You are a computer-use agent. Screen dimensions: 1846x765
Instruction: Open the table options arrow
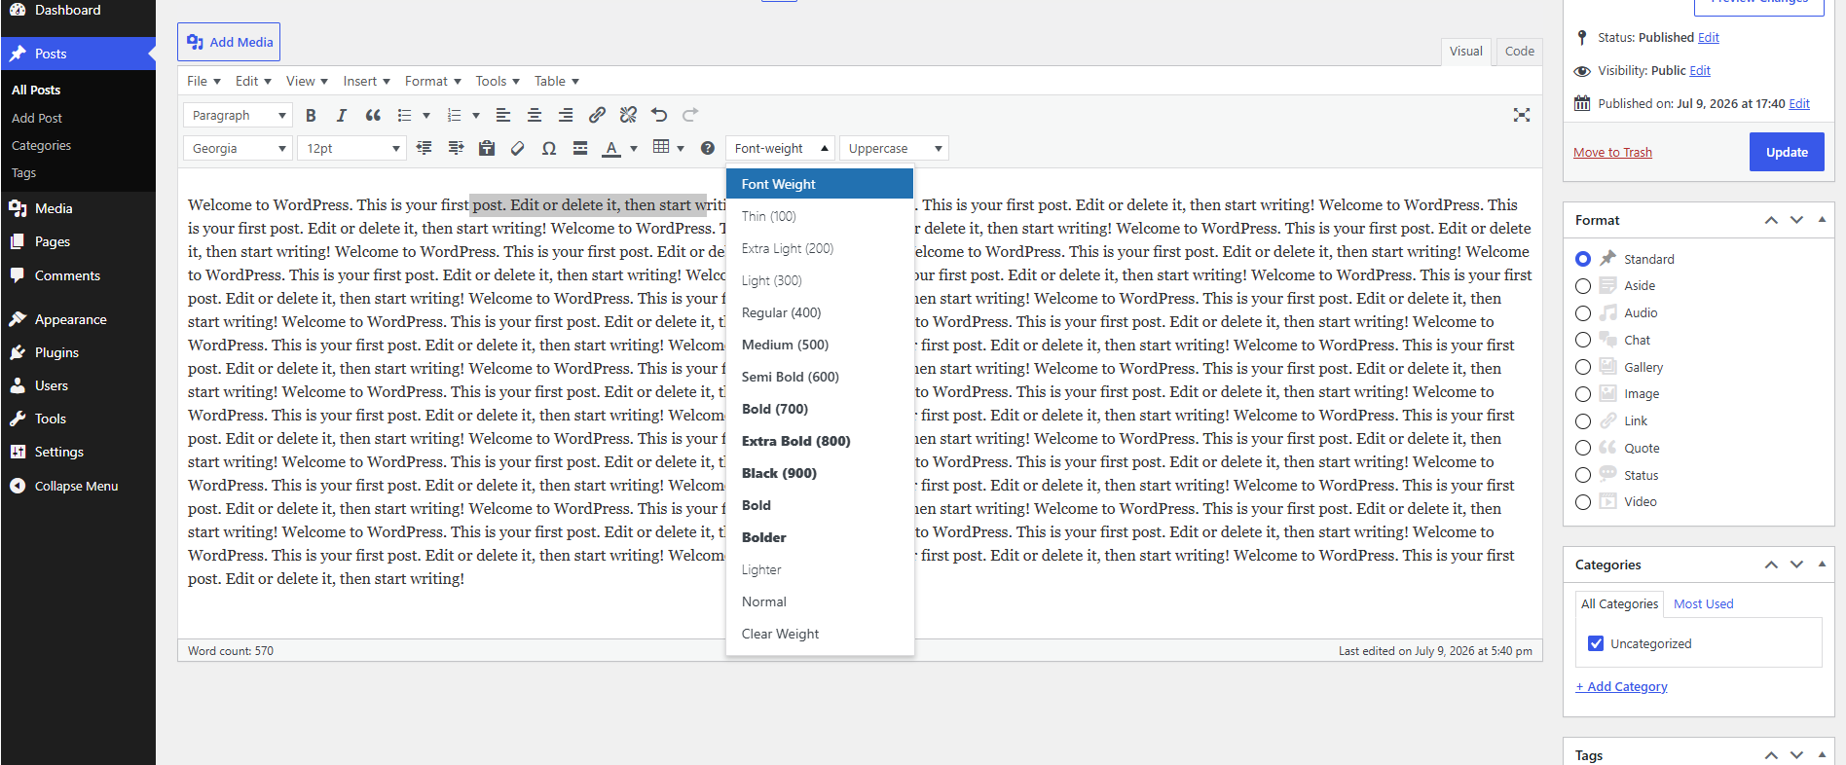(x=681, y=148)
